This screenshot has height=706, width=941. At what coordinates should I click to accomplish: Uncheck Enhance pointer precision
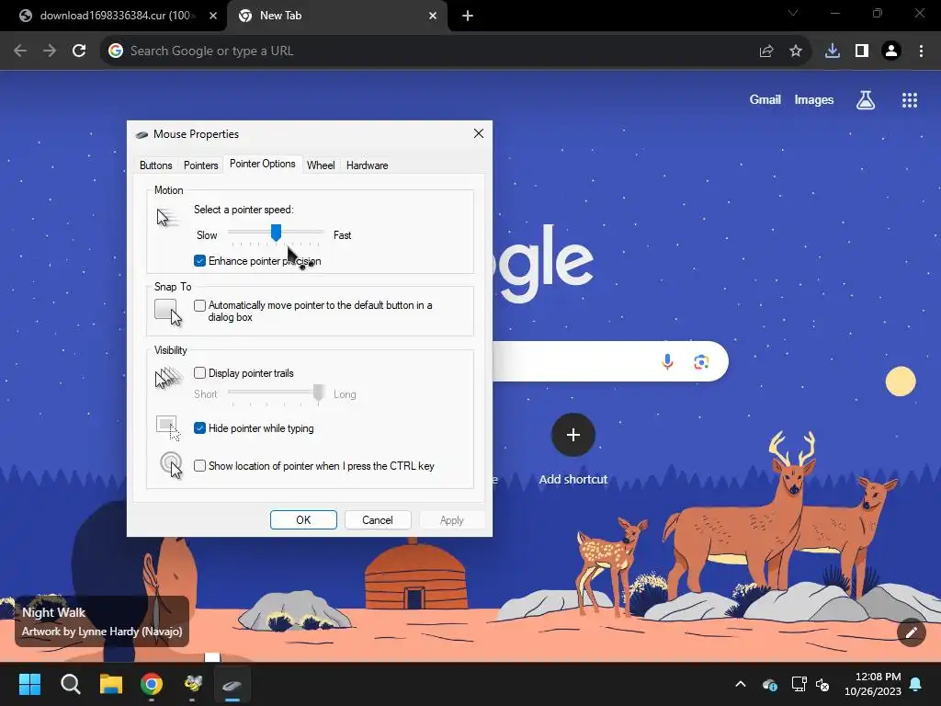click(199, 260)
